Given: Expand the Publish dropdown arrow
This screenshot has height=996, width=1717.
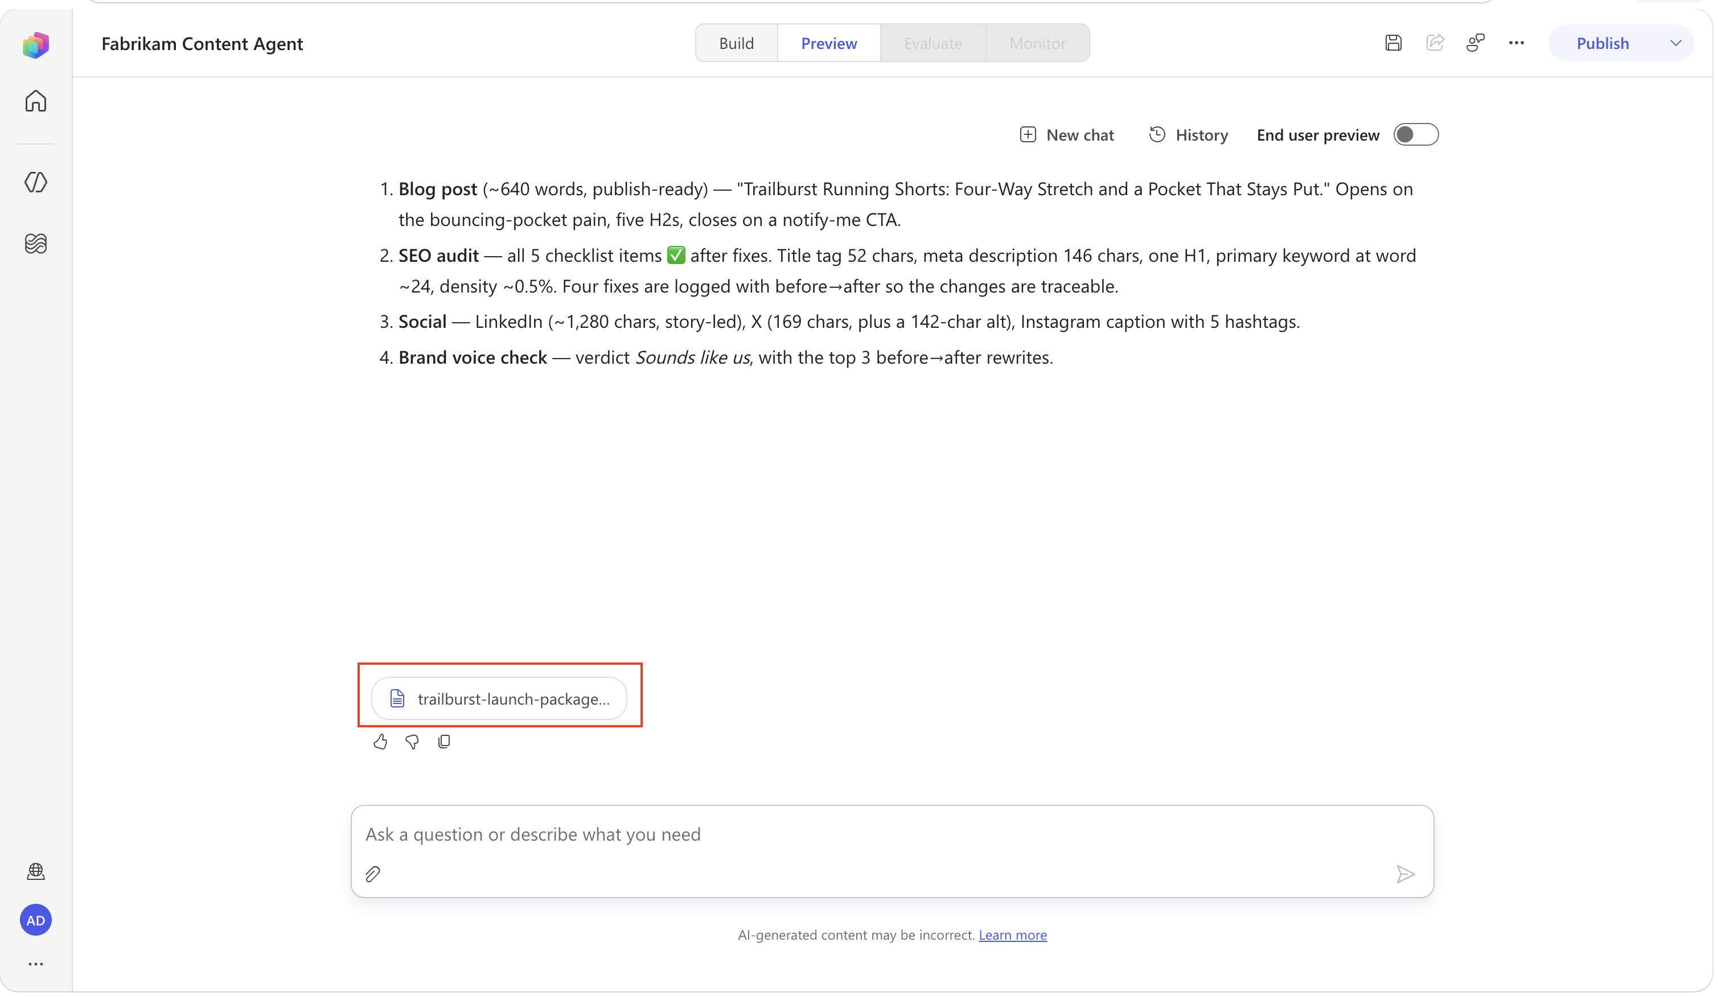Looking at the screenshot, I should (1675, 43).
